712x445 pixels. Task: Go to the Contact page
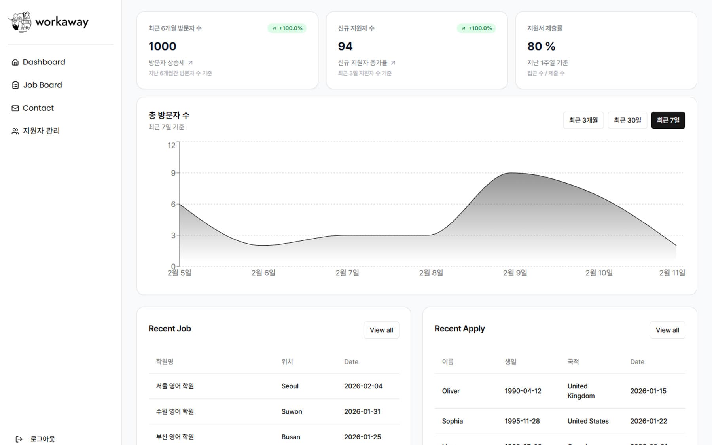(x=38, y=108)
